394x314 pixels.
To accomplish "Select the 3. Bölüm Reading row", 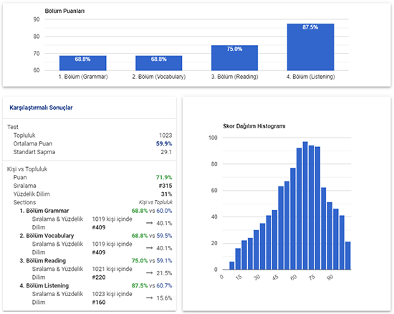I will (x=96, y=261).
